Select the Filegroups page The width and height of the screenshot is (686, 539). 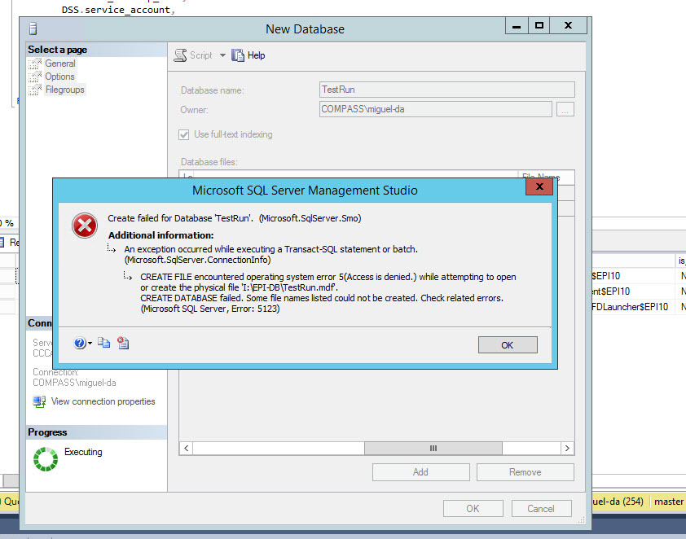tap(64, 90)
